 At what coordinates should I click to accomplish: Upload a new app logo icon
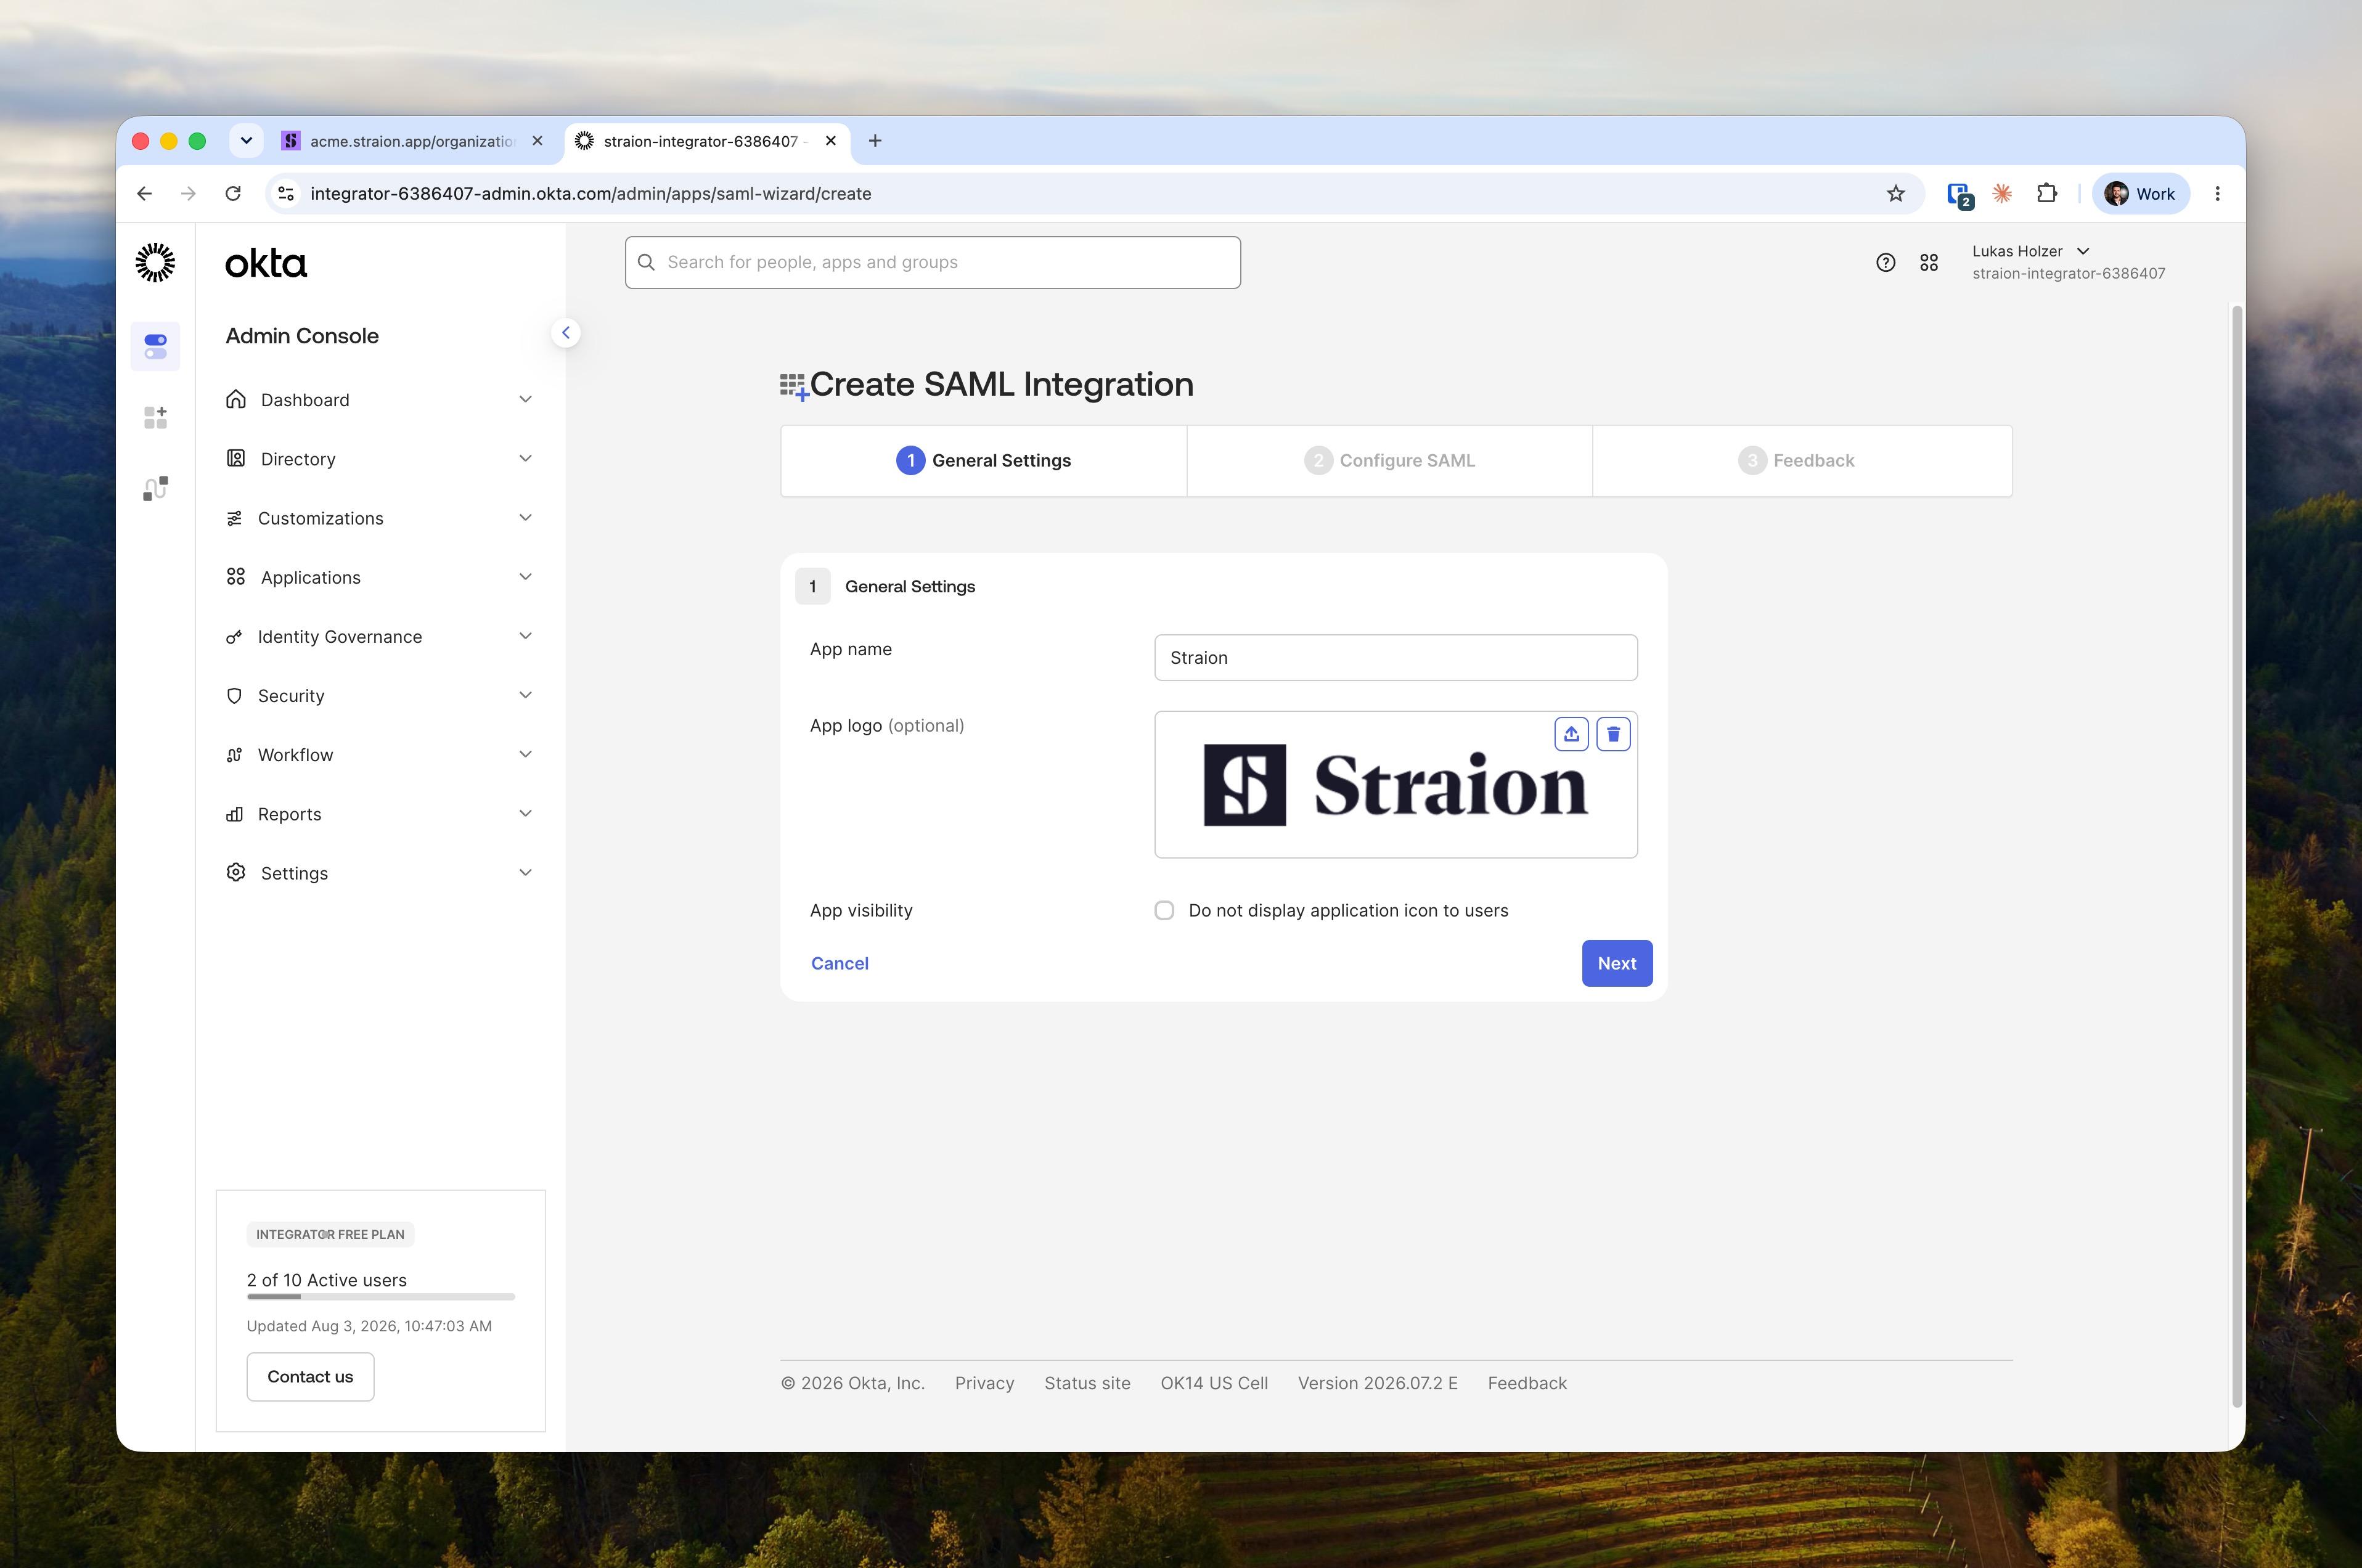pyautogui.click(x=1571, y=734)
